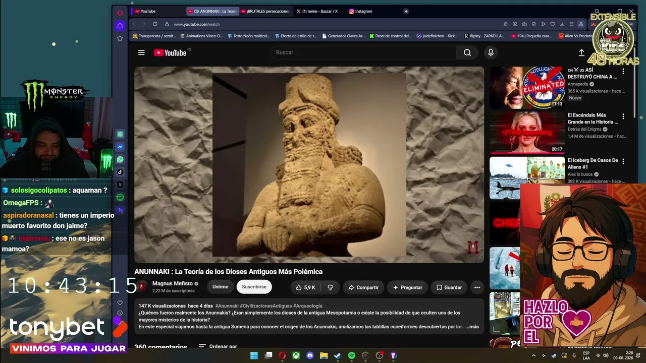
Task: Open Texto Neón multicol... bookmark
Action: click(x=248, y=36)
